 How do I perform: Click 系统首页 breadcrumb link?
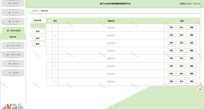35,11
